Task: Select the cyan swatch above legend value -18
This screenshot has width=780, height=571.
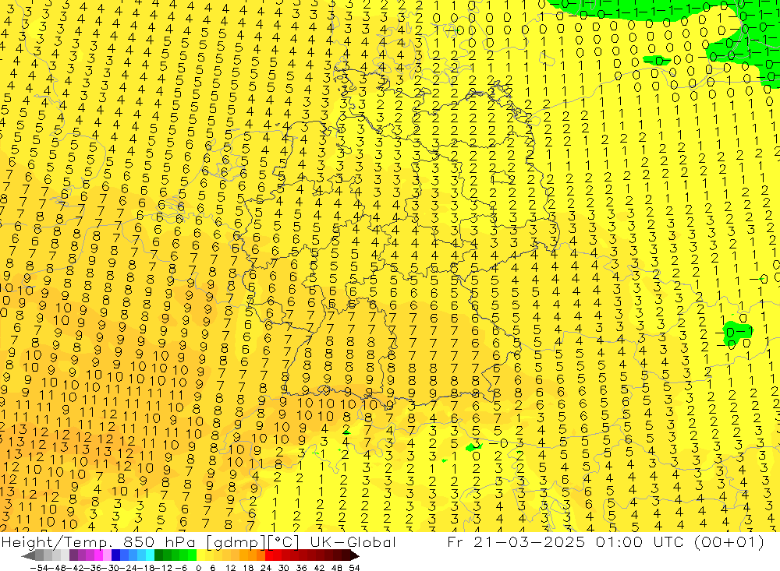Action: tap(150, 555)
